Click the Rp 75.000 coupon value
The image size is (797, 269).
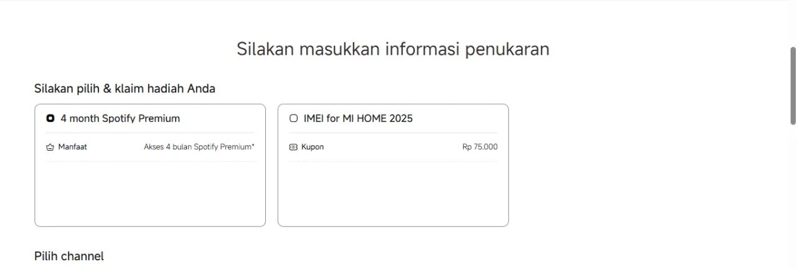[x=480, y=148]
